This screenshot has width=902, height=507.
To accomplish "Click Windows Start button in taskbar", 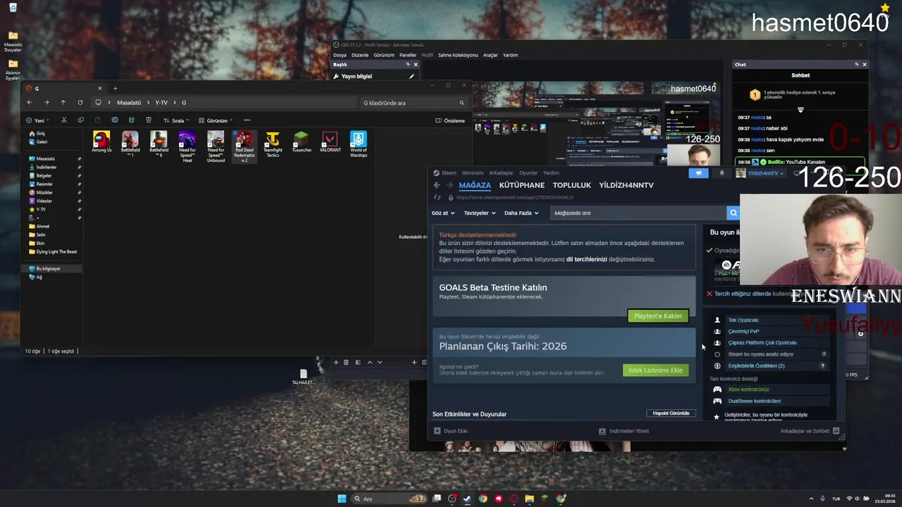I will [x=342, y=499].
